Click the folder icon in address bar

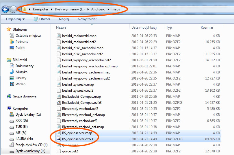(x=25, y=9)
